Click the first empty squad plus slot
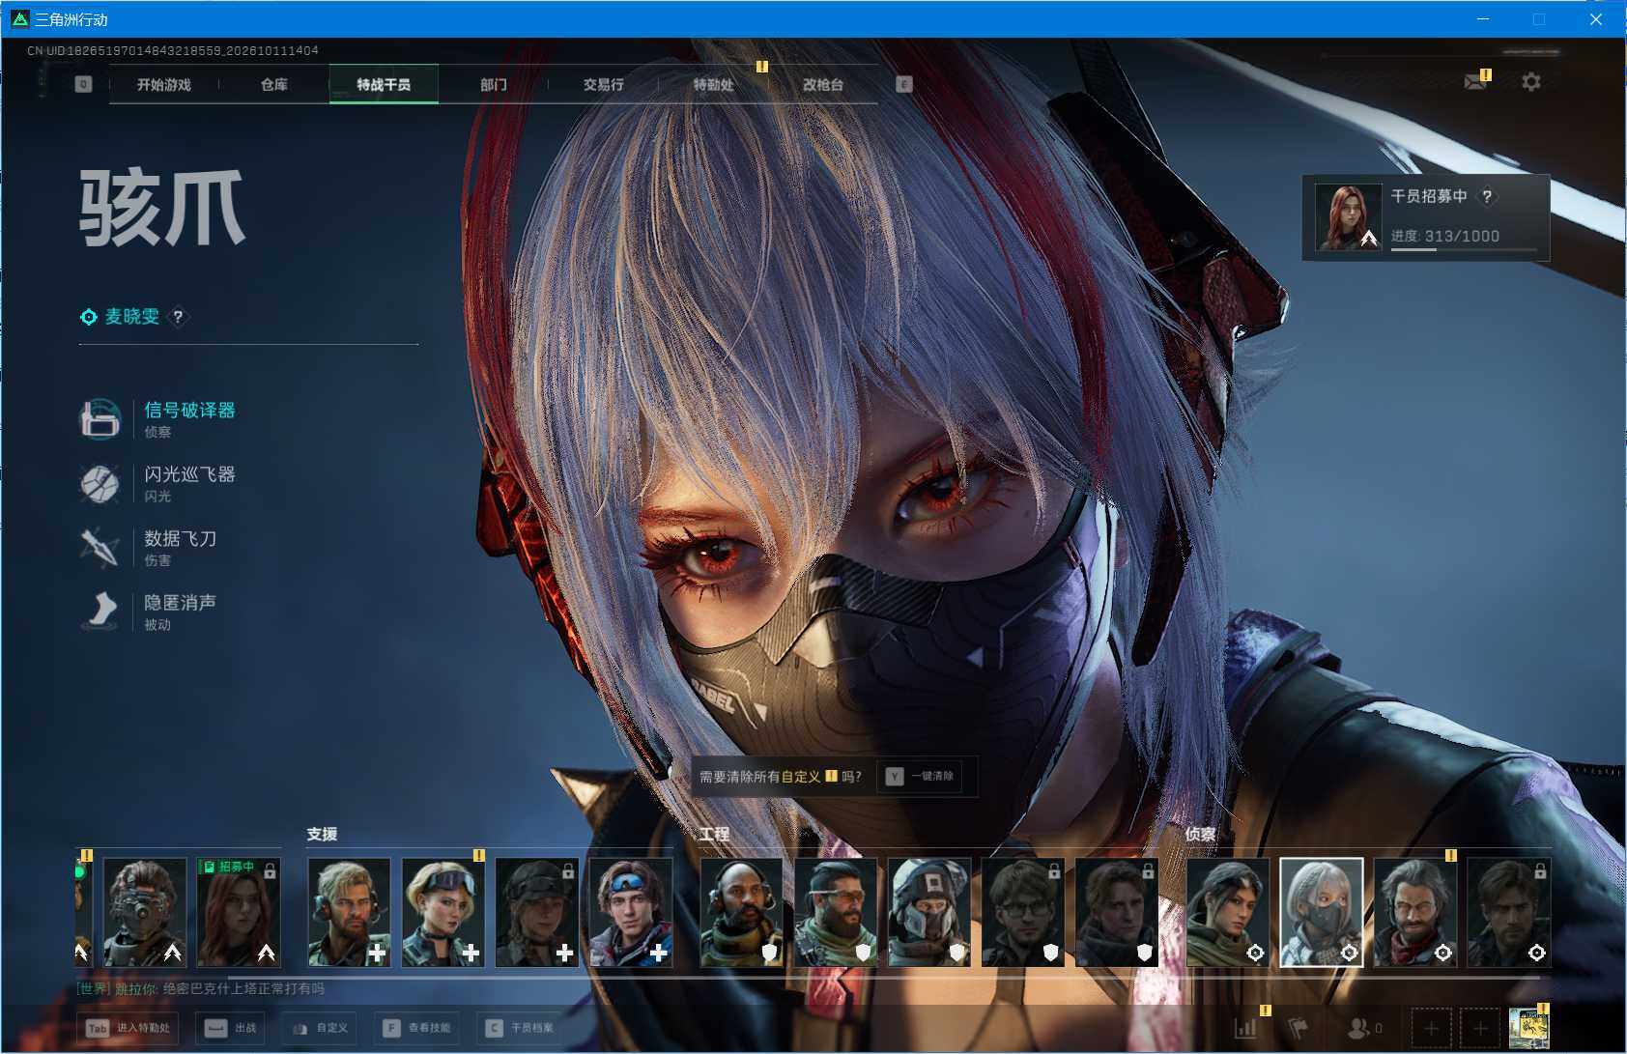 [1431, 1028]
